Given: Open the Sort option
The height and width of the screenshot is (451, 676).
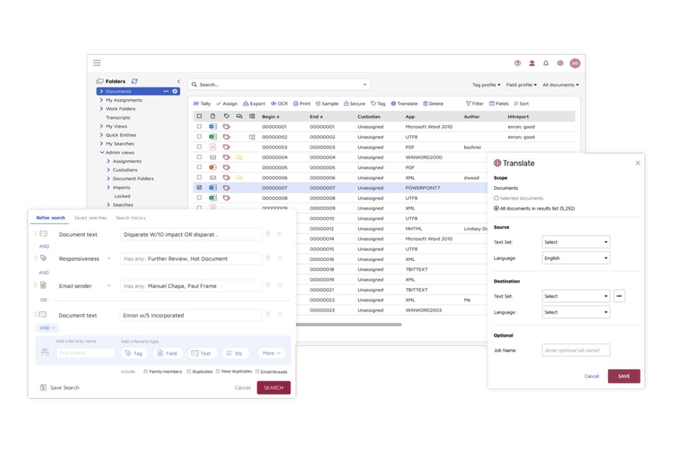Looking at the screenshot, I should [521, 104].
